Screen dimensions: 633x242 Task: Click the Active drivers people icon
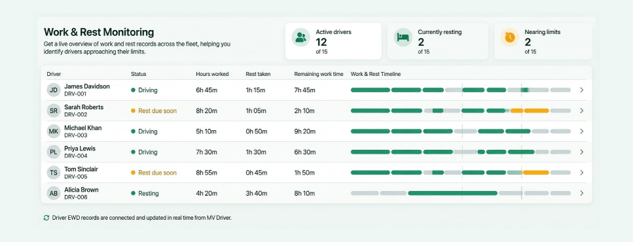[300, 37]
